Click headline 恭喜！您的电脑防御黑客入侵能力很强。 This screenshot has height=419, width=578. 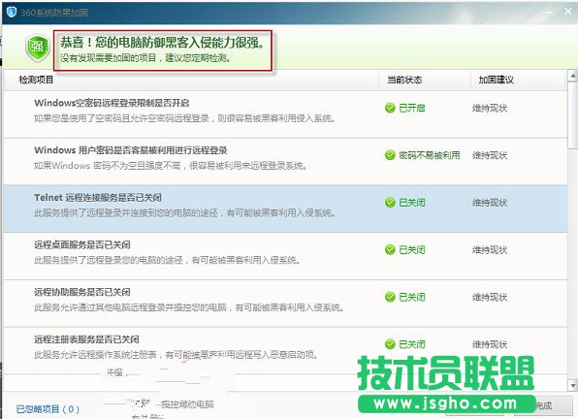163,43
